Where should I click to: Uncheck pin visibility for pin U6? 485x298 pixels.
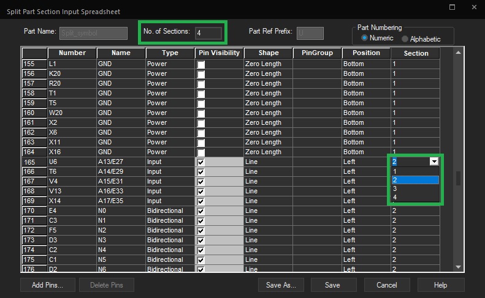tap(201, 162)
